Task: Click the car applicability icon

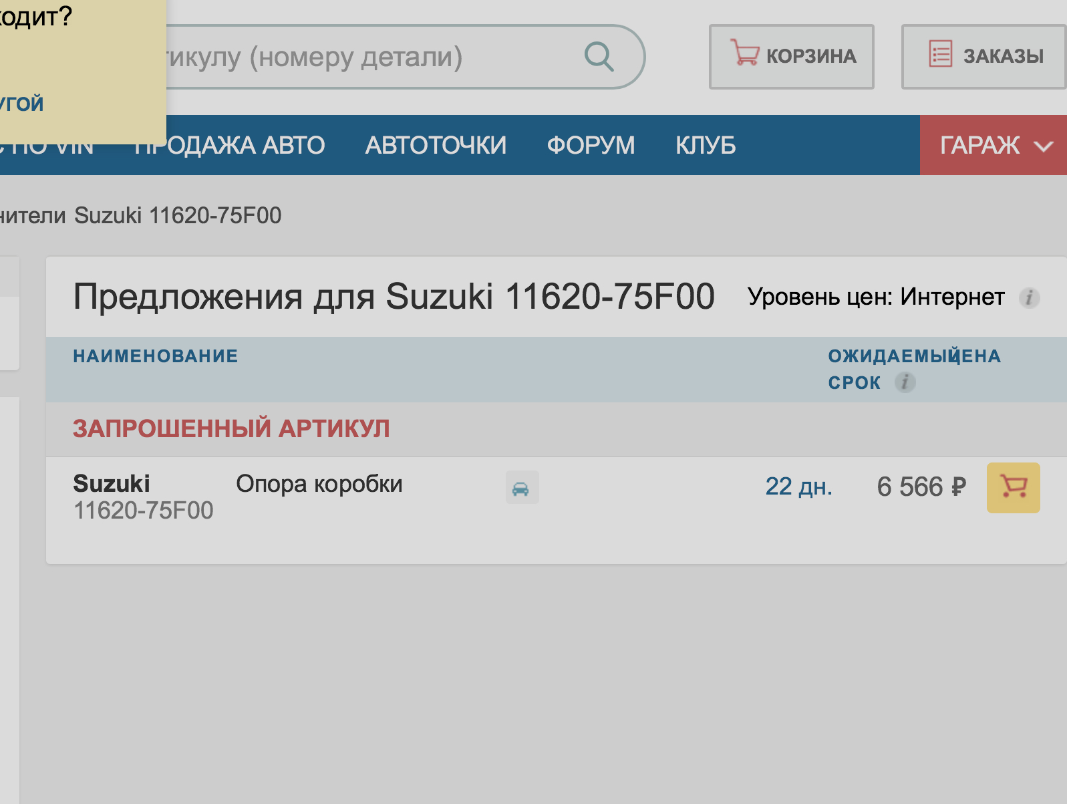Action: [x=522, y=487]
